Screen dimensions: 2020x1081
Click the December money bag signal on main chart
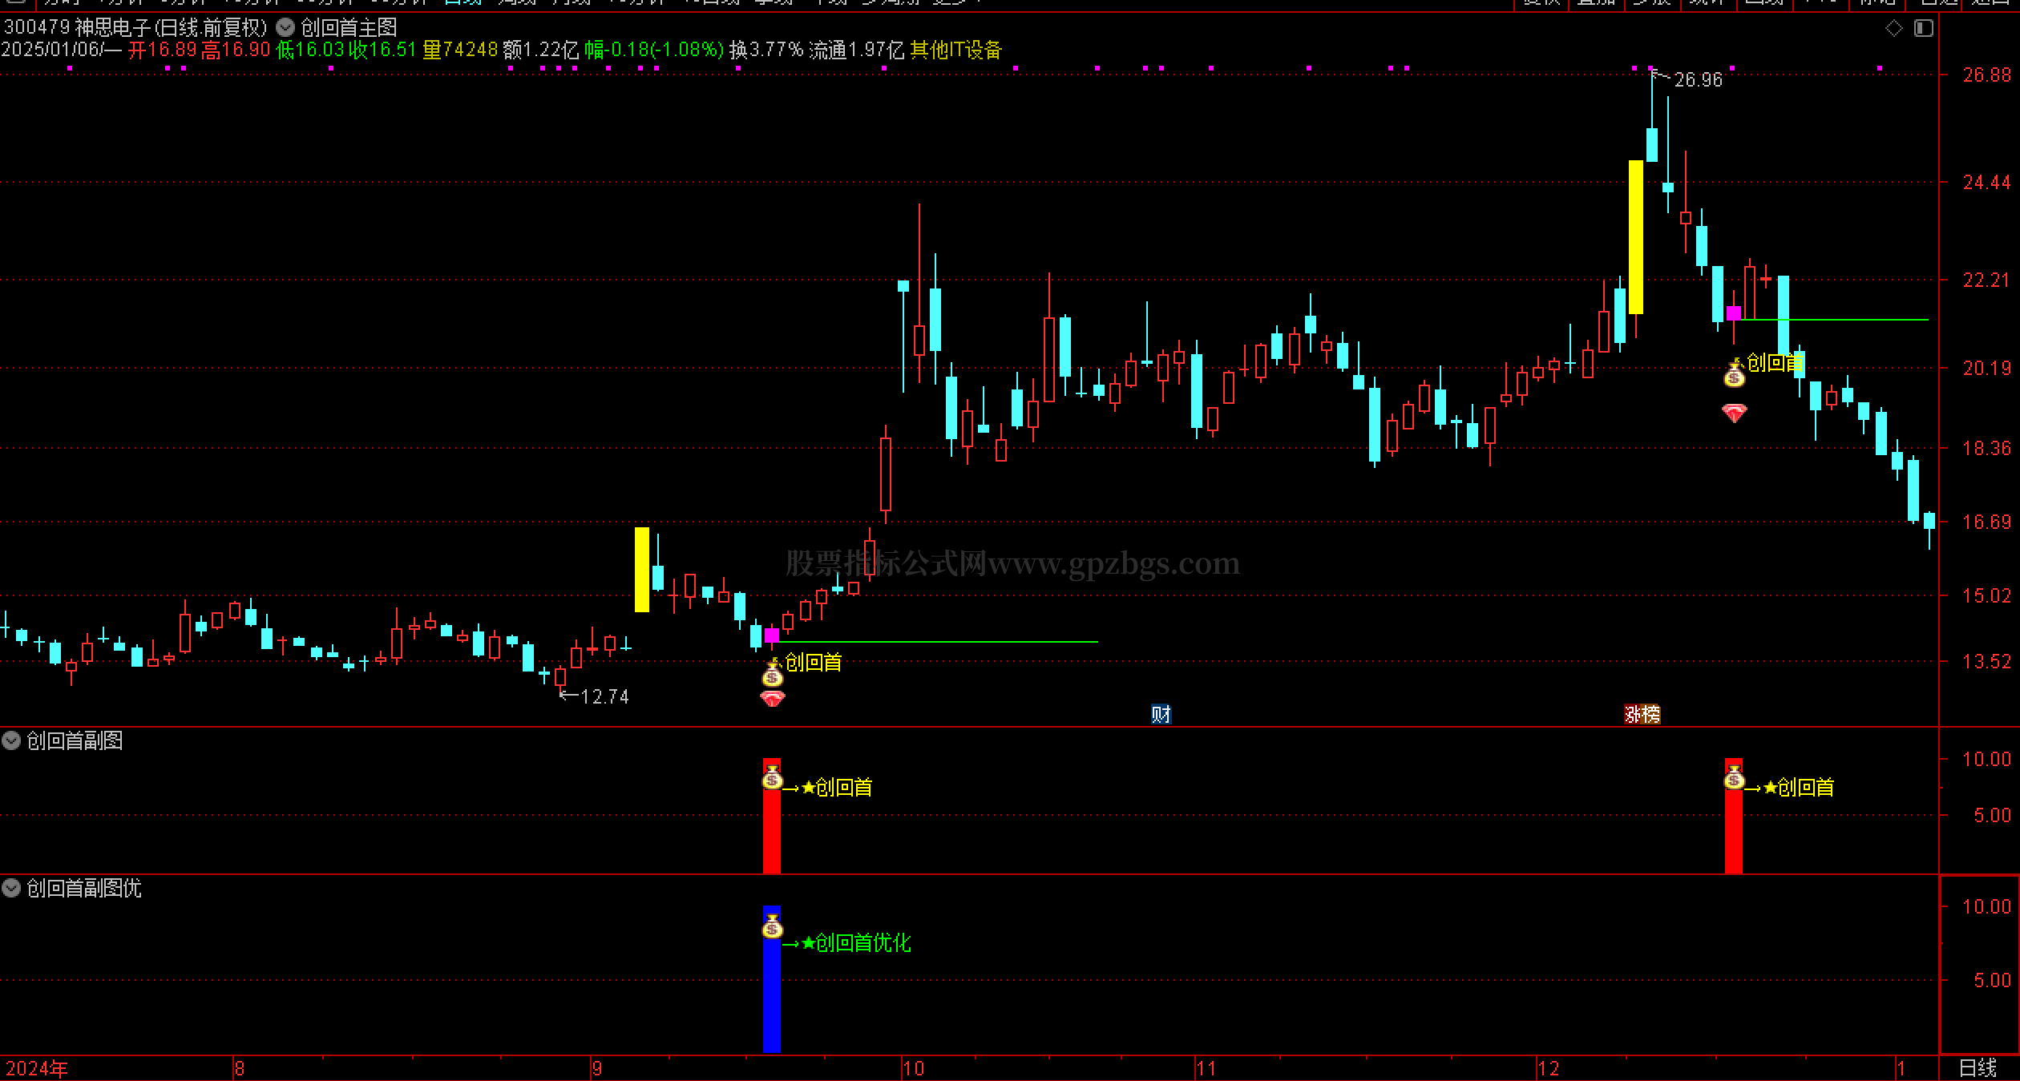point(1734,373)
